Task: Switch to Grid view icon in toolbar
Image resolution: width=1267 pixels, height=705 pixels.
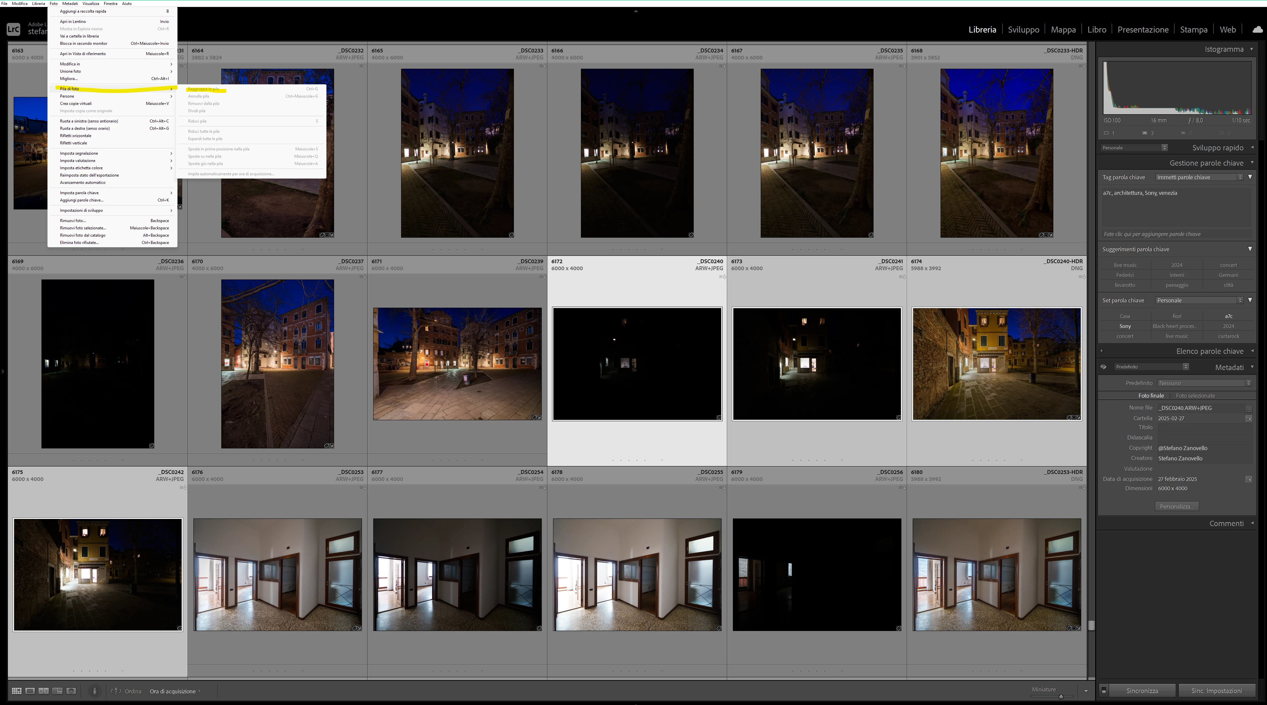Action: (16, 691)
